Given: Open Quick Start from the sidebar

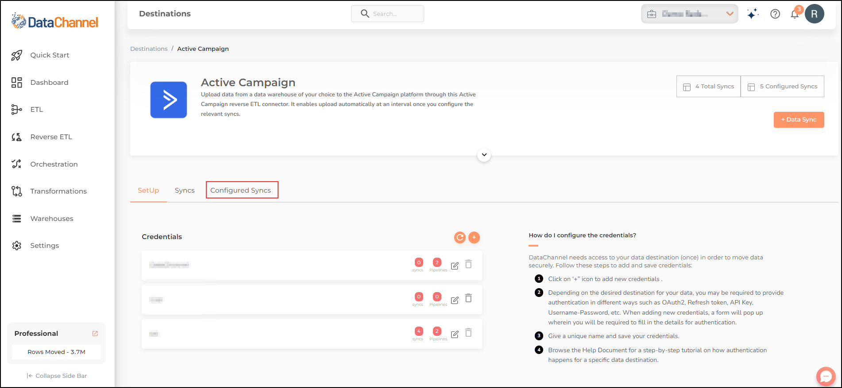Looking at the screenshot, I should tap(50, 55).
